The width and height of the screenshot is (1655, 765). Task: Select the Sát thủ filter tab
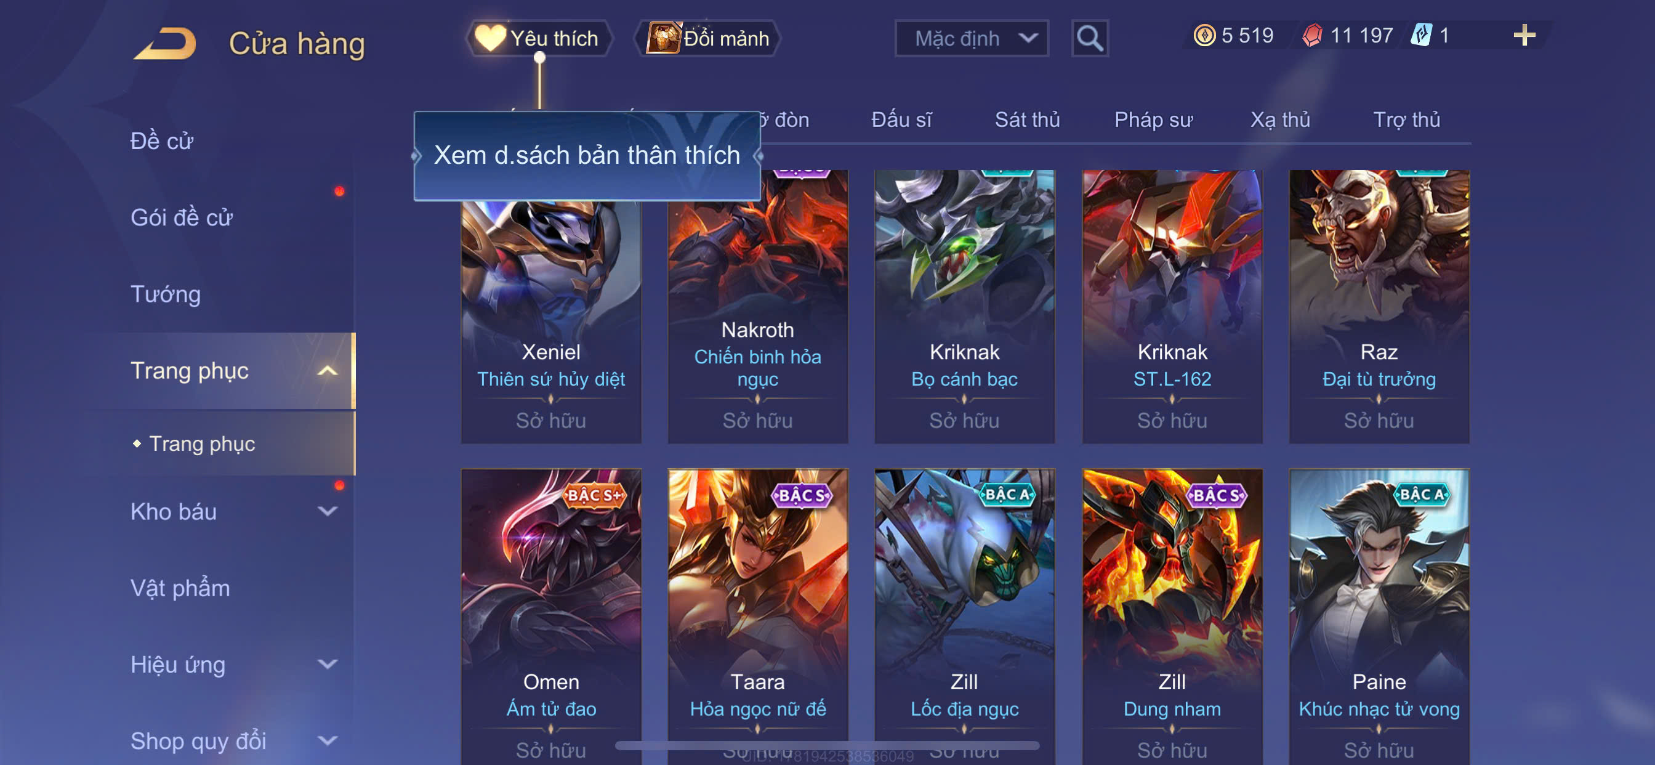point(1026,119)
